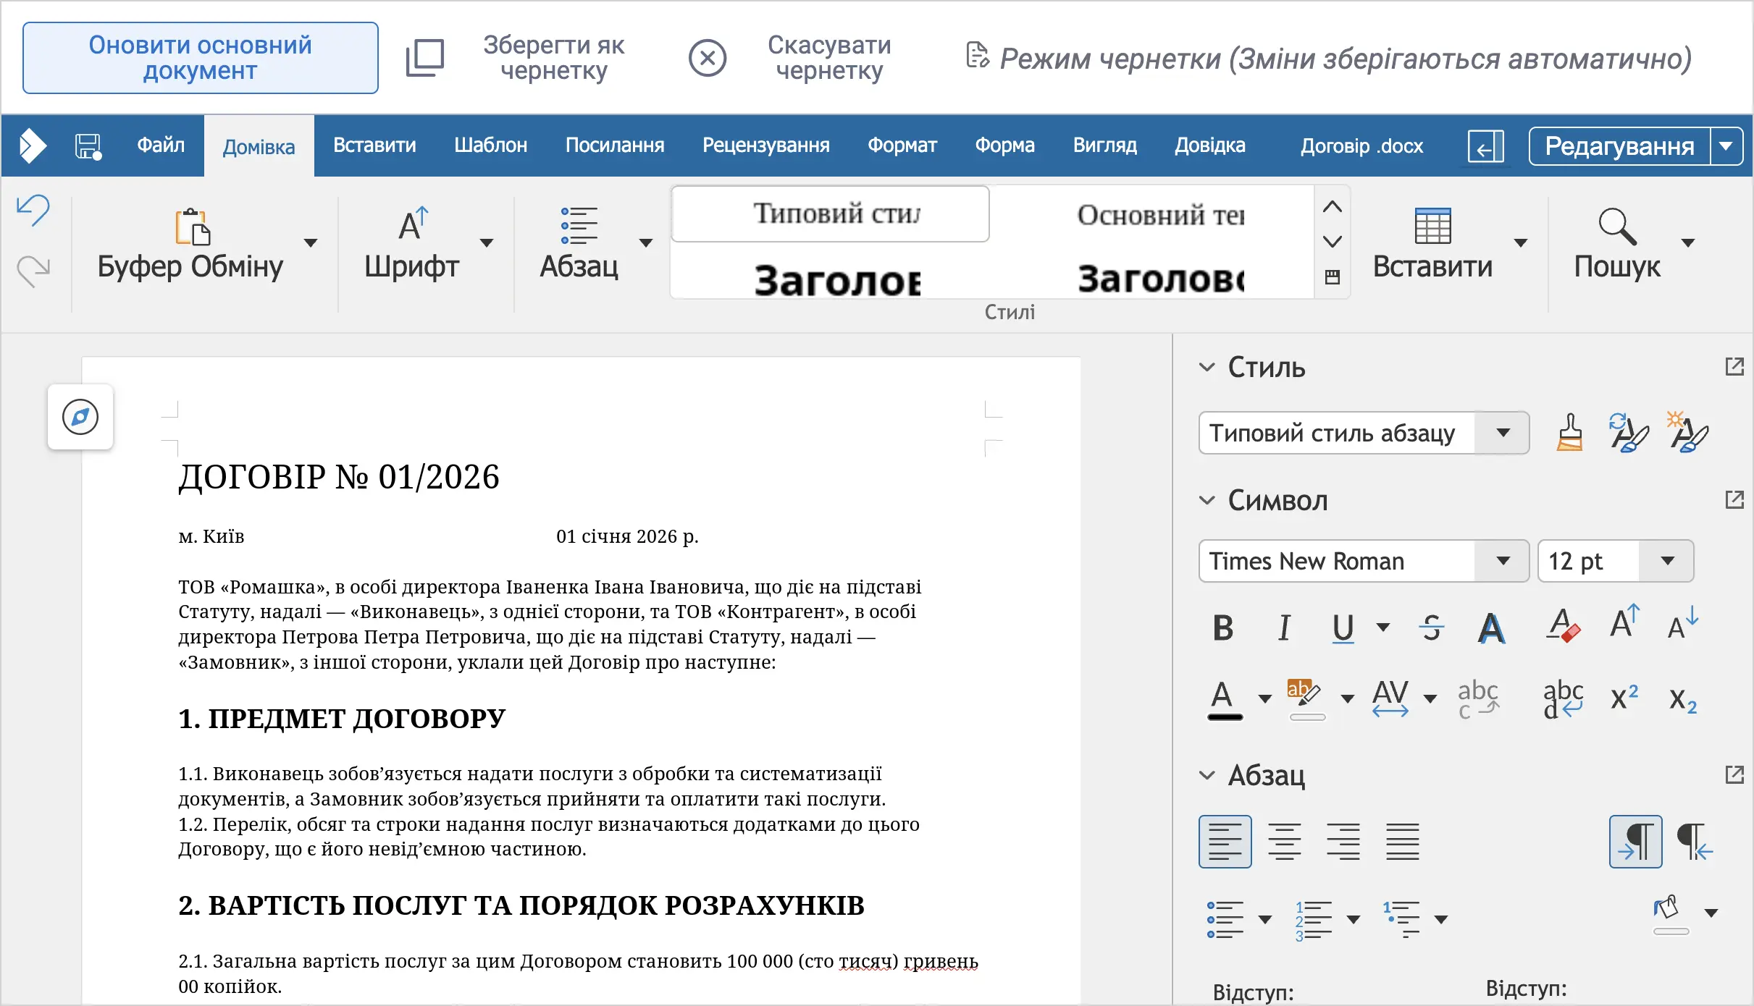Open the navigator compass icon
The image size is (1754, 1006).
click(x=80, y=417)
